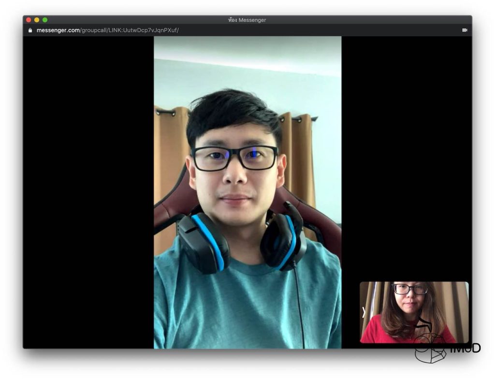Screen dimensions: 495x379
Task: Click the main video feed of the man
Action: [247, 193]
